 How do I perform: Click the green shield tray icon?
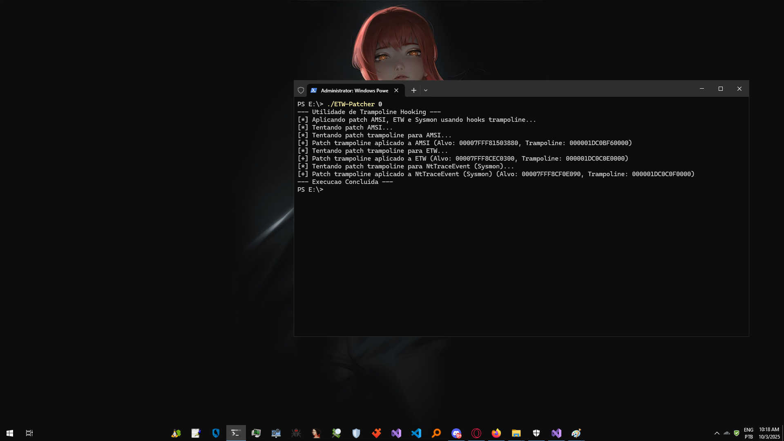point(737,433)
